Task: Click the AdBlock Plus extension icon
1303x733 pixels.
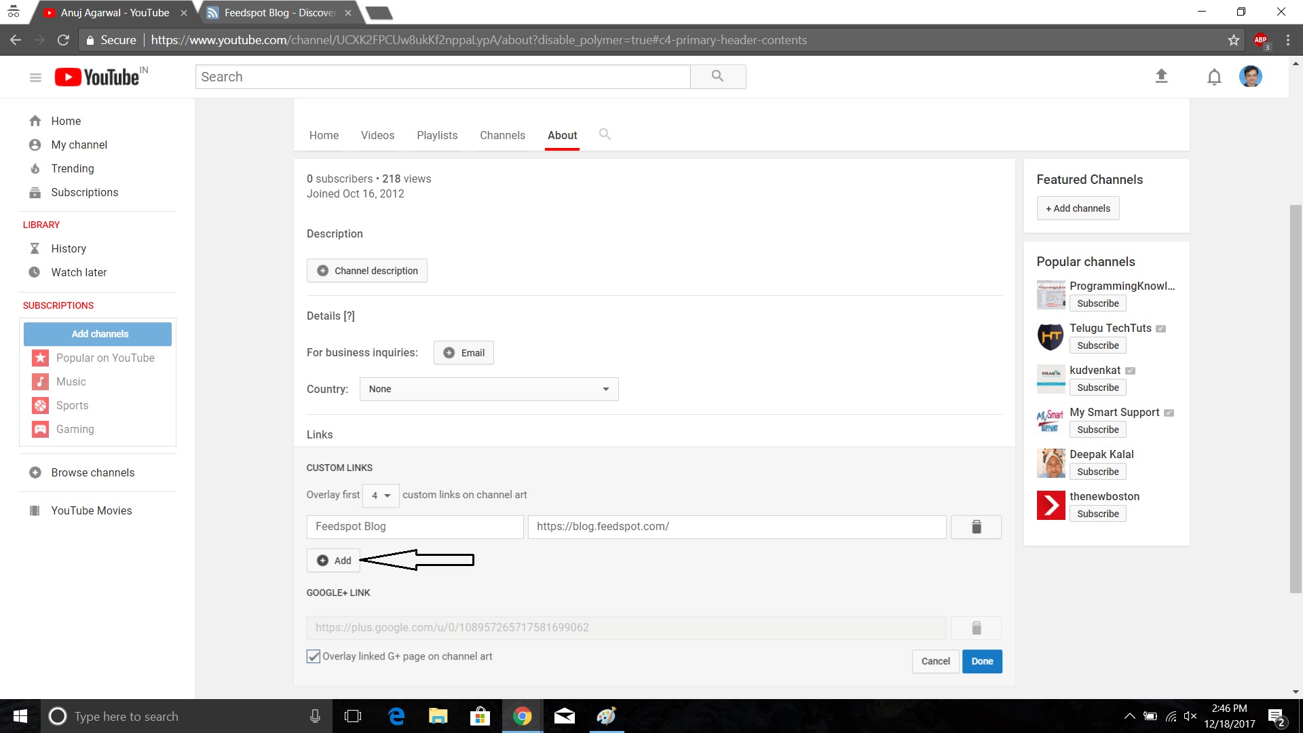Action: pyautogui.click(x=1261, y=40)
